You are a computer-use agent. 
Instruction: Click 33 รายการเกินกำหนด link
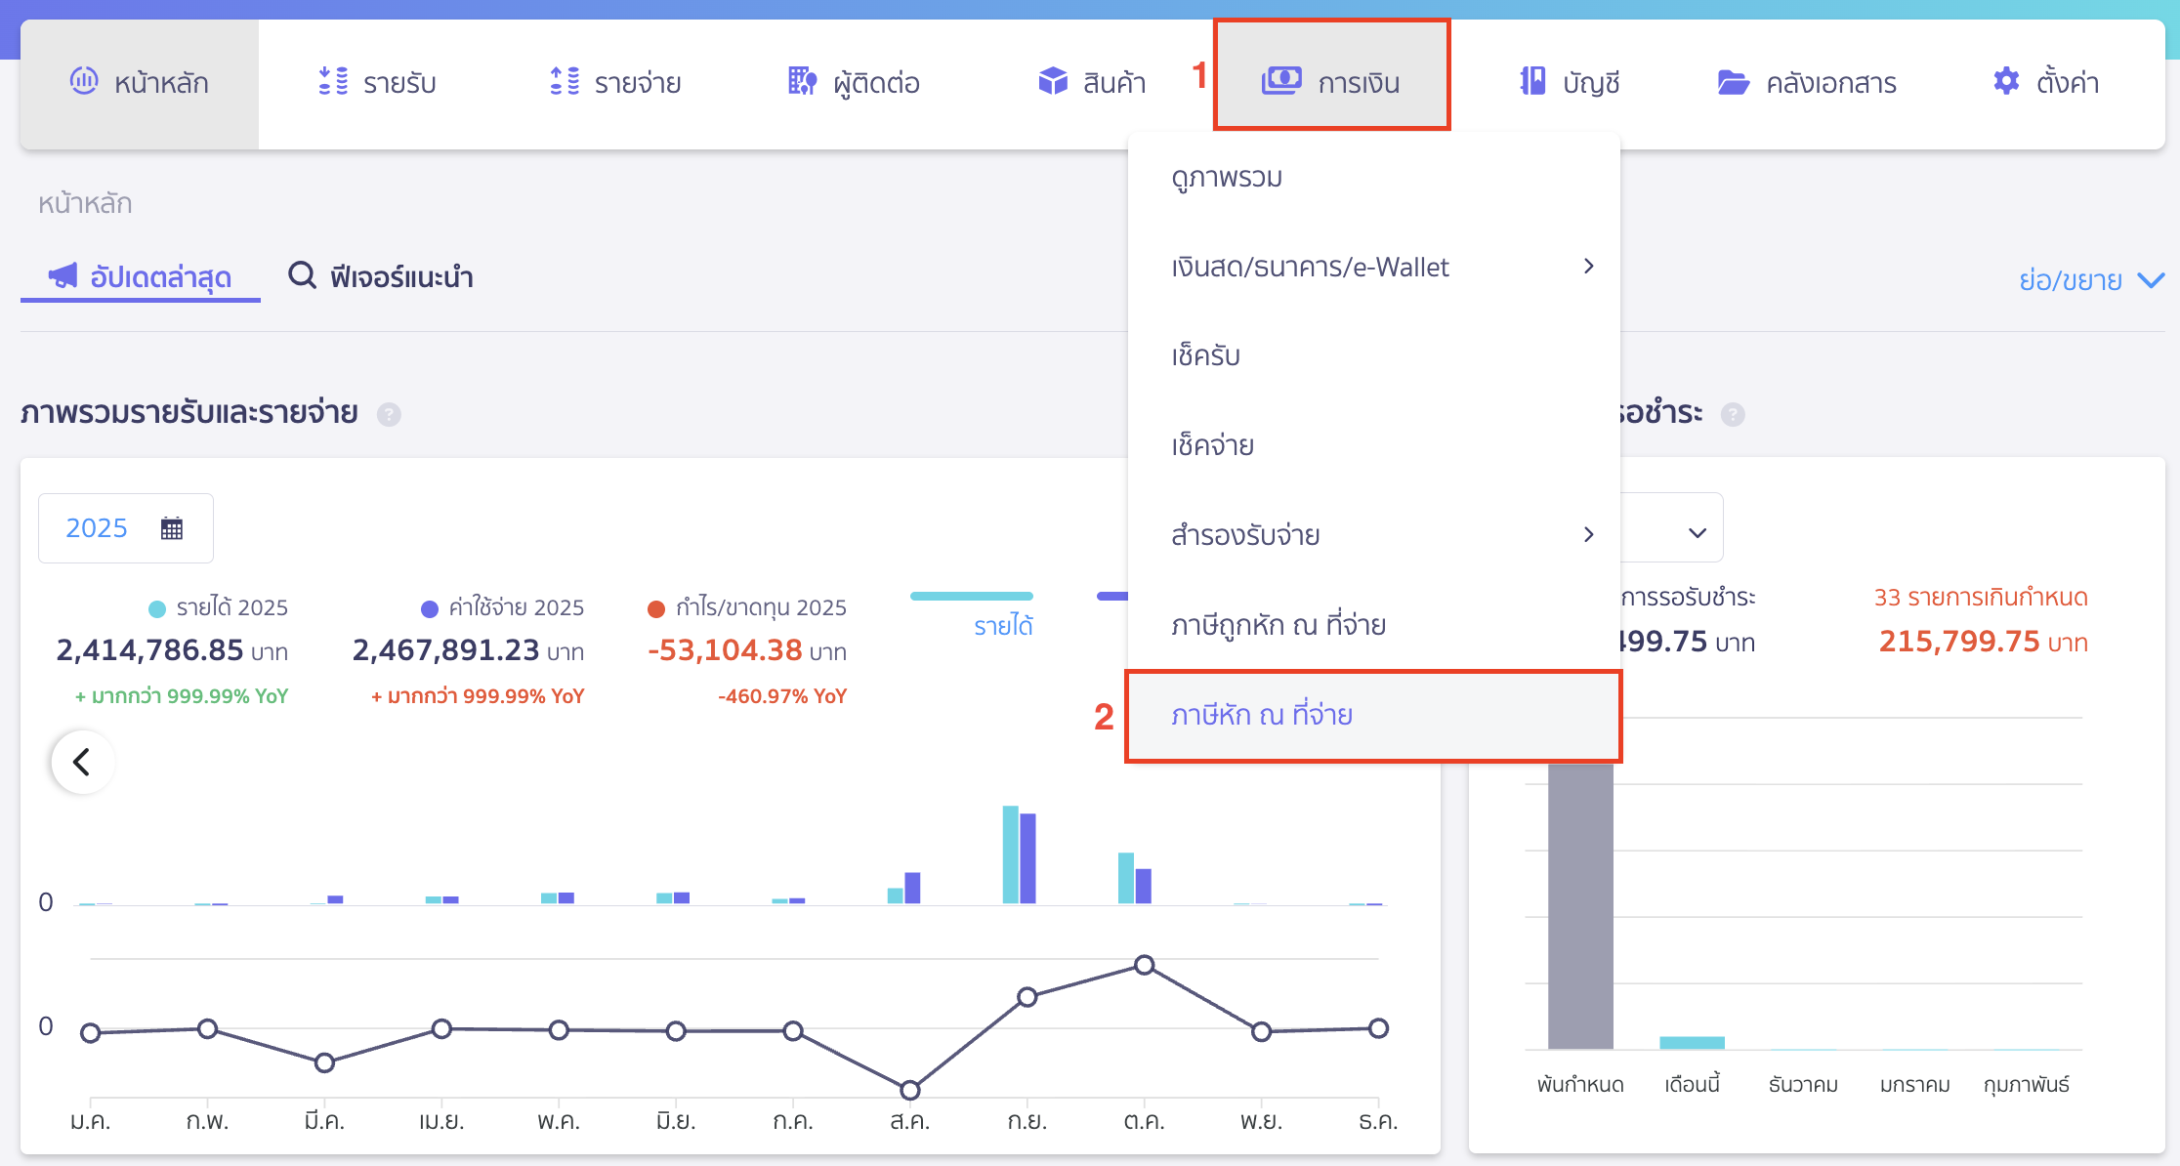click(x=1981, y=598)
